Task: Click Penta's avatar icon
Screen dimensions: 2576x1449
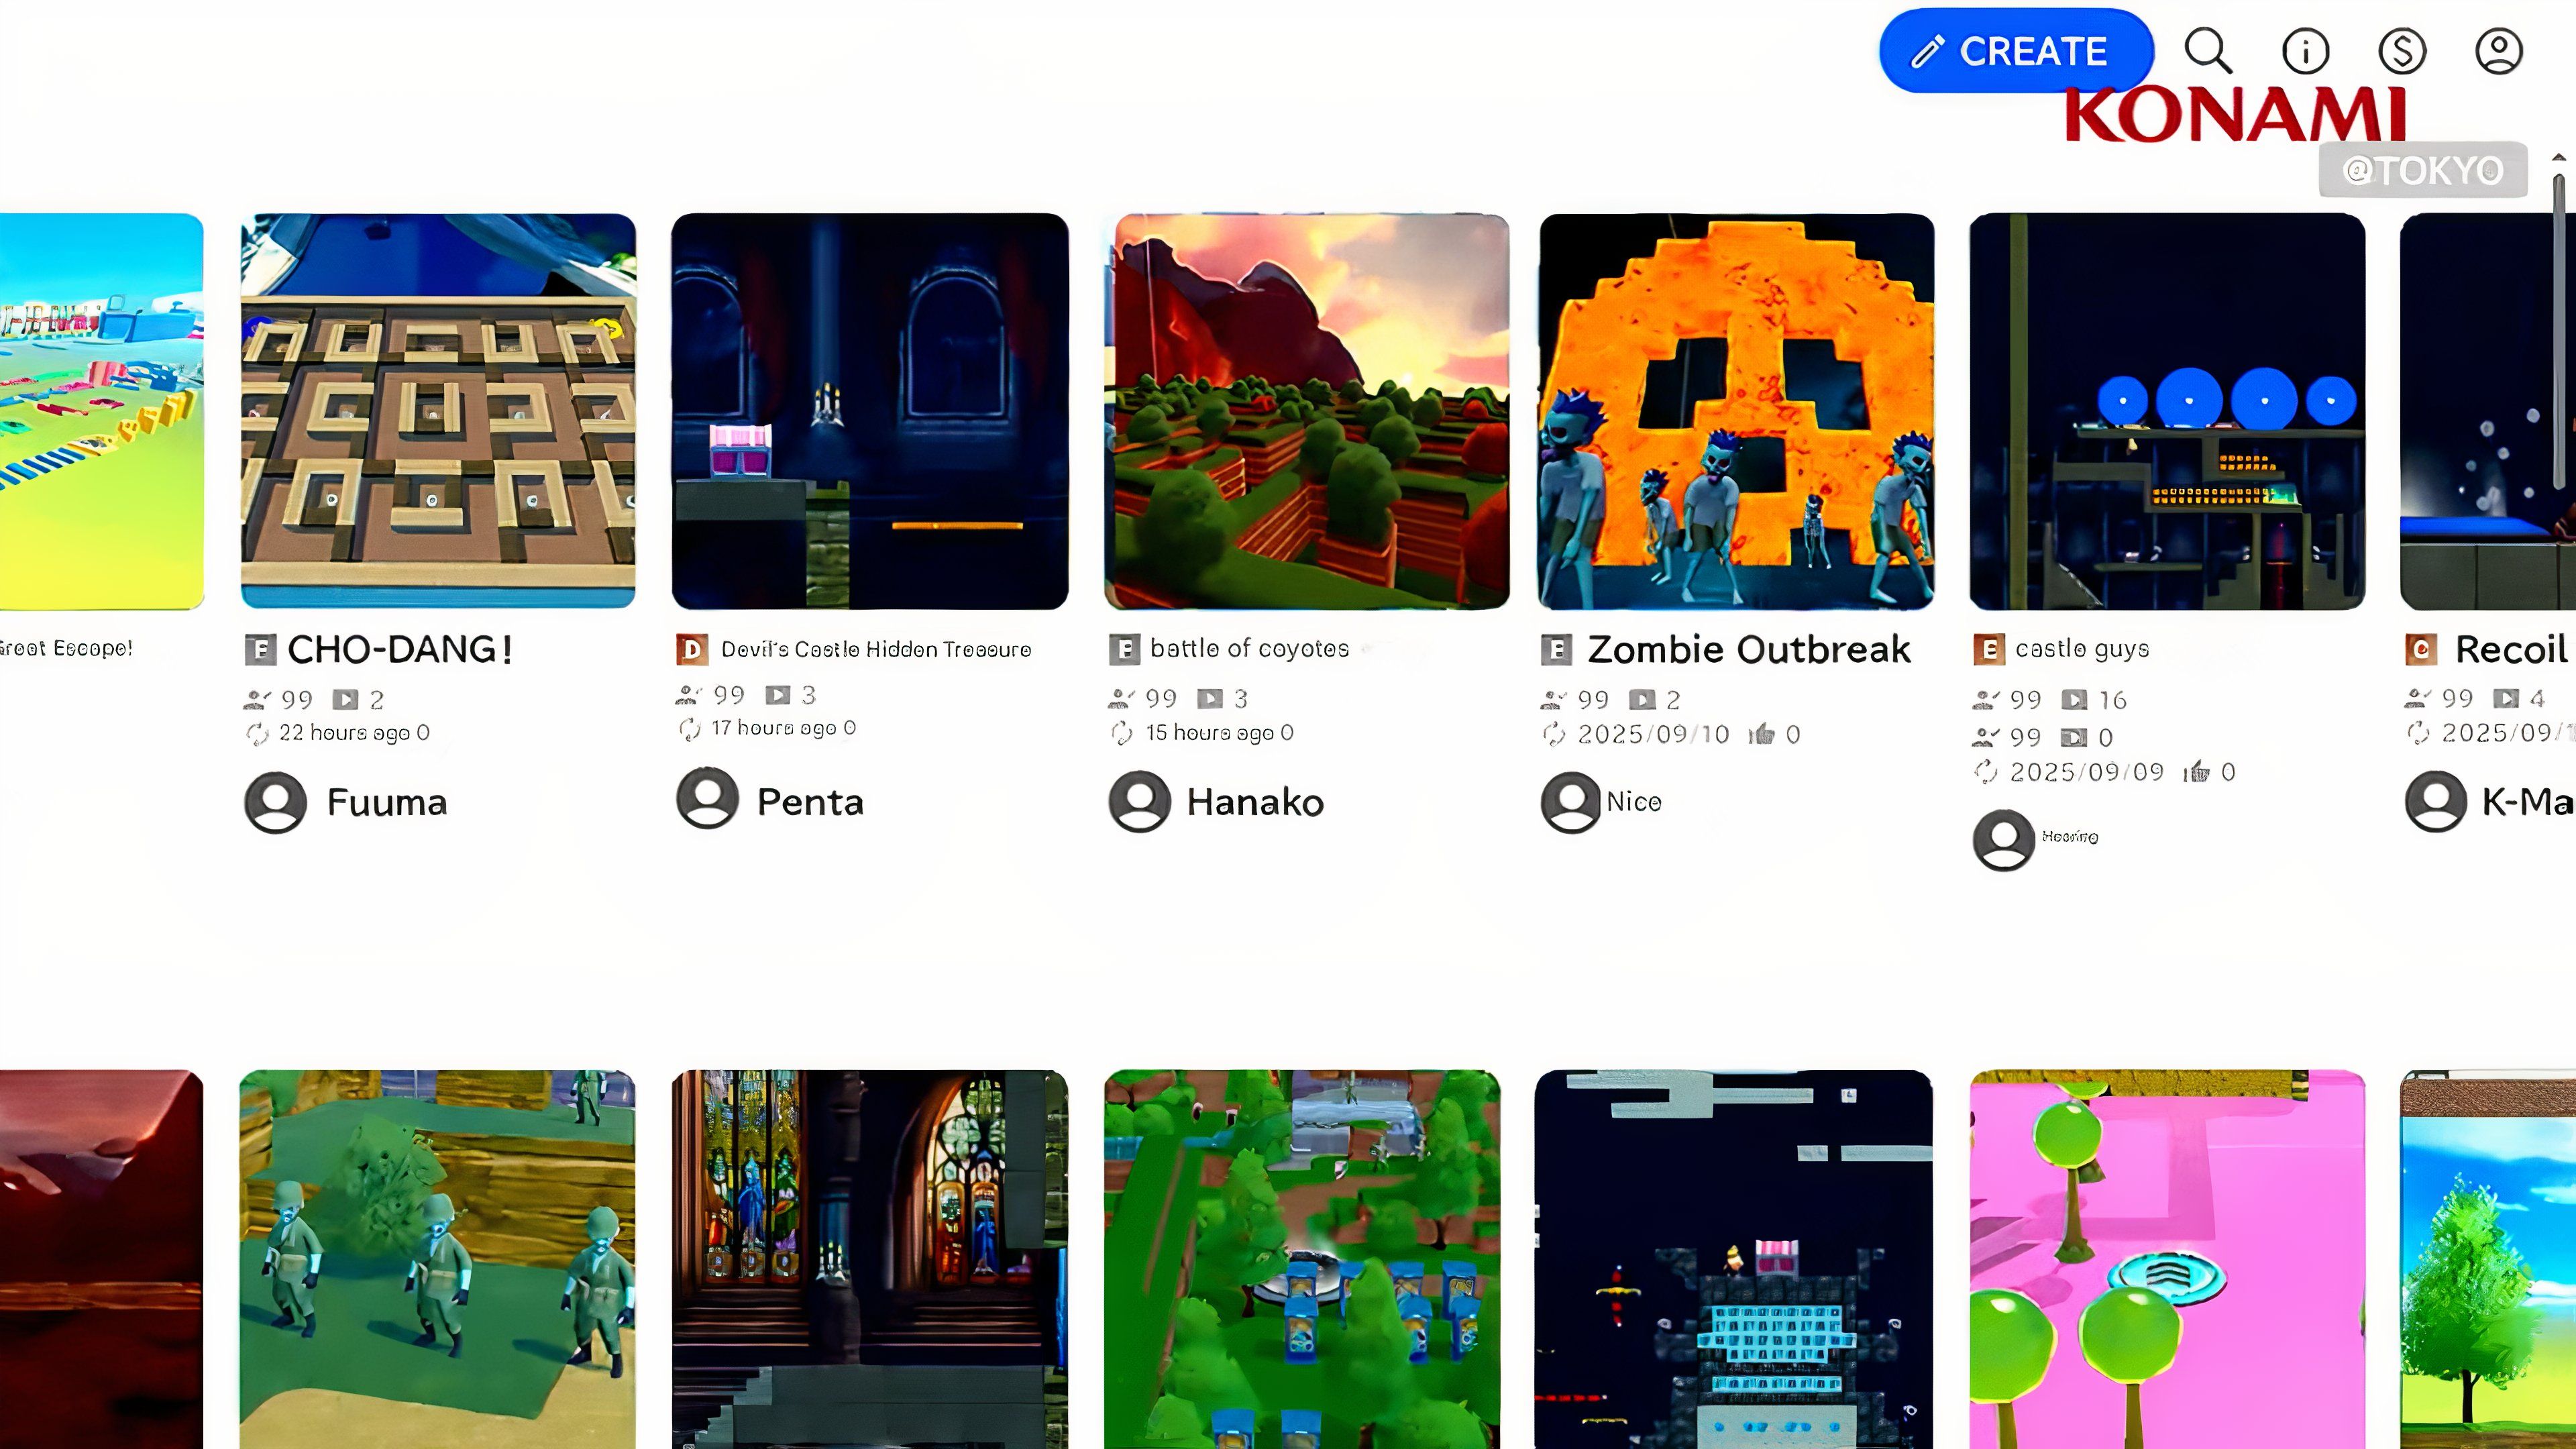Action: click(x=707, y=798)
